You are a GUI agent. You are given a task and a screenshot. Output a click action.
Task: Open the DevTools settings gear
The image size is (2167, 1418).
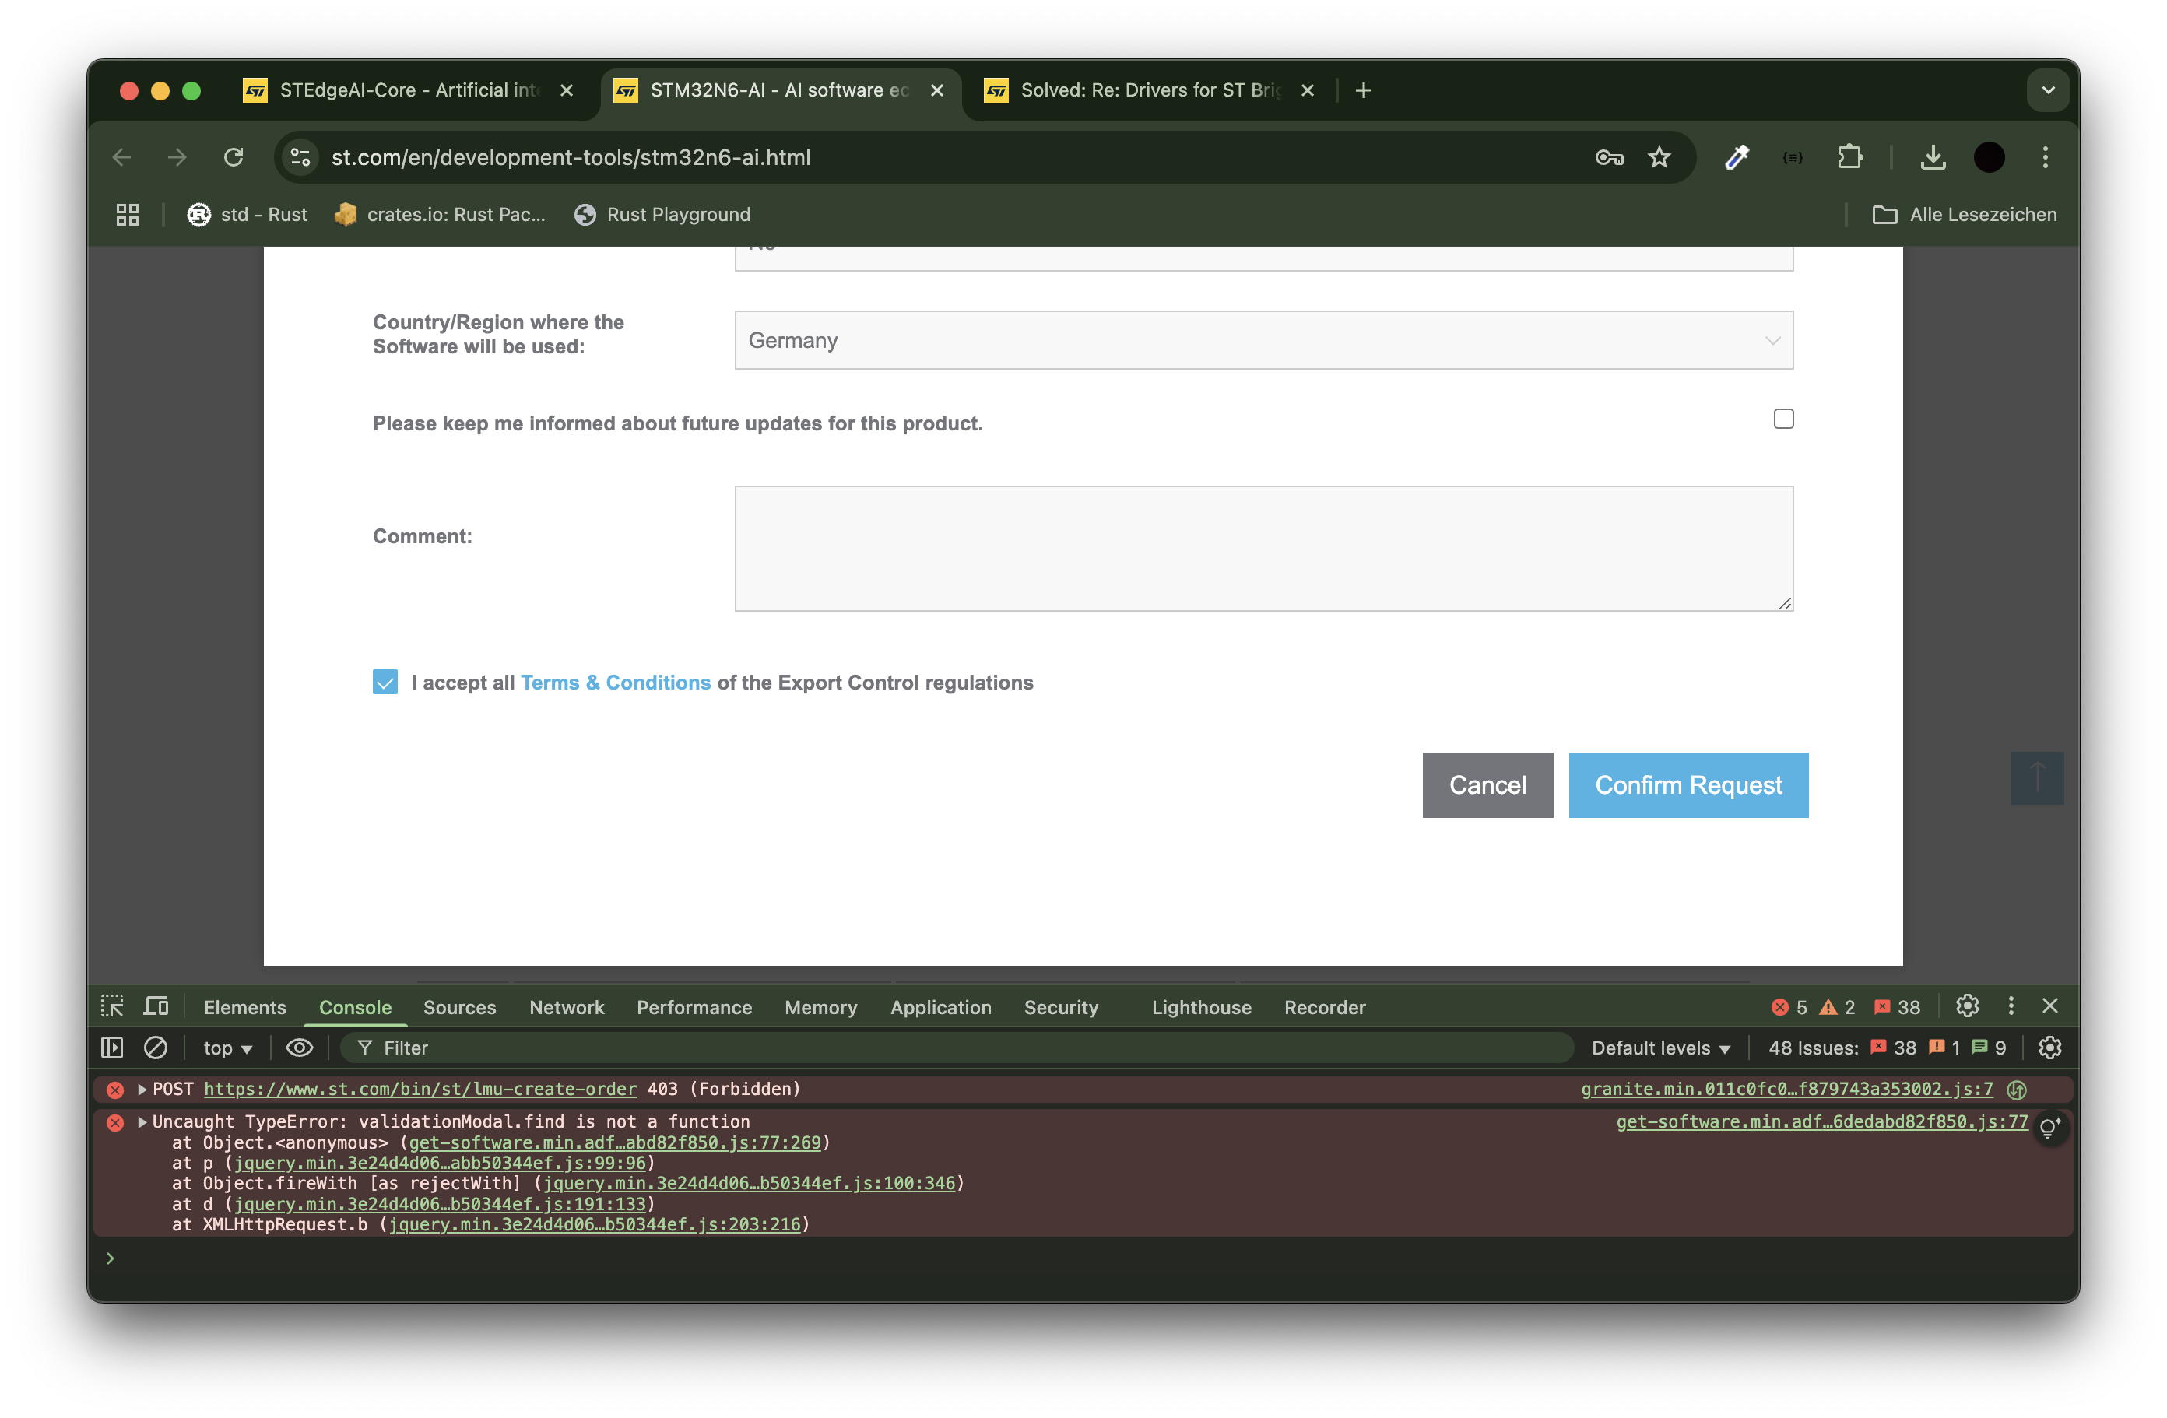pyautogui.click(x=1968, y=1006)
